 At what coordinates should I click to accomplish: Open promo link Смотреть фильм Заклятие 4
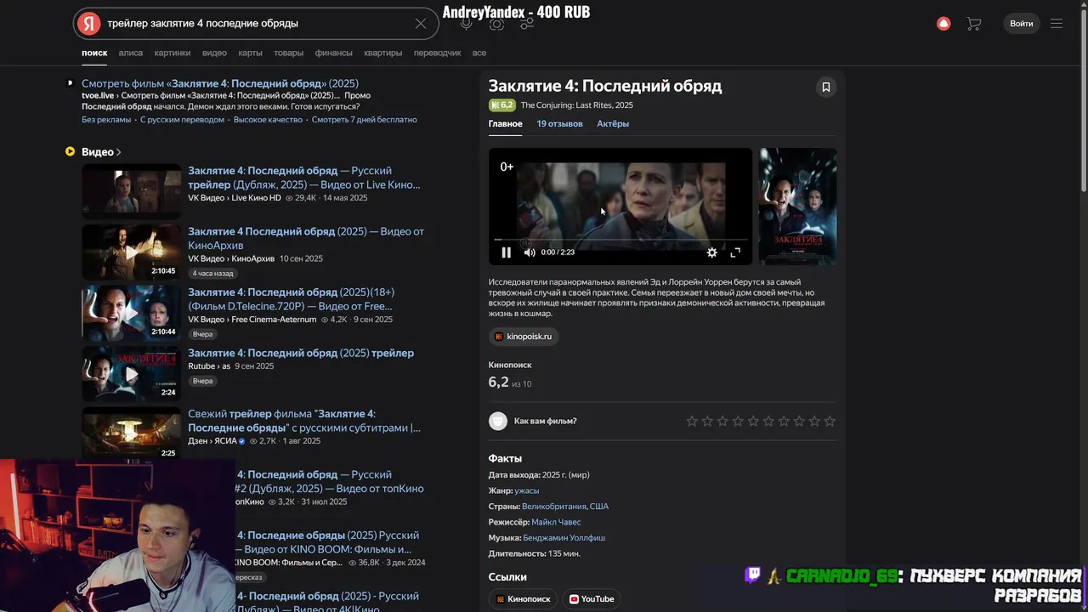click(x=220, y=83)
